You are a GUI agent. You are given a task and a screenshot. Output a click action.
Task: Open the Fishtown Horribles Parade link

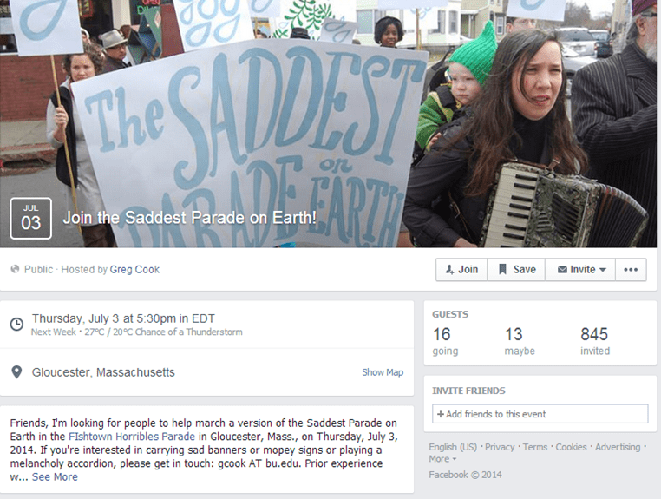(x=132, y=437)
